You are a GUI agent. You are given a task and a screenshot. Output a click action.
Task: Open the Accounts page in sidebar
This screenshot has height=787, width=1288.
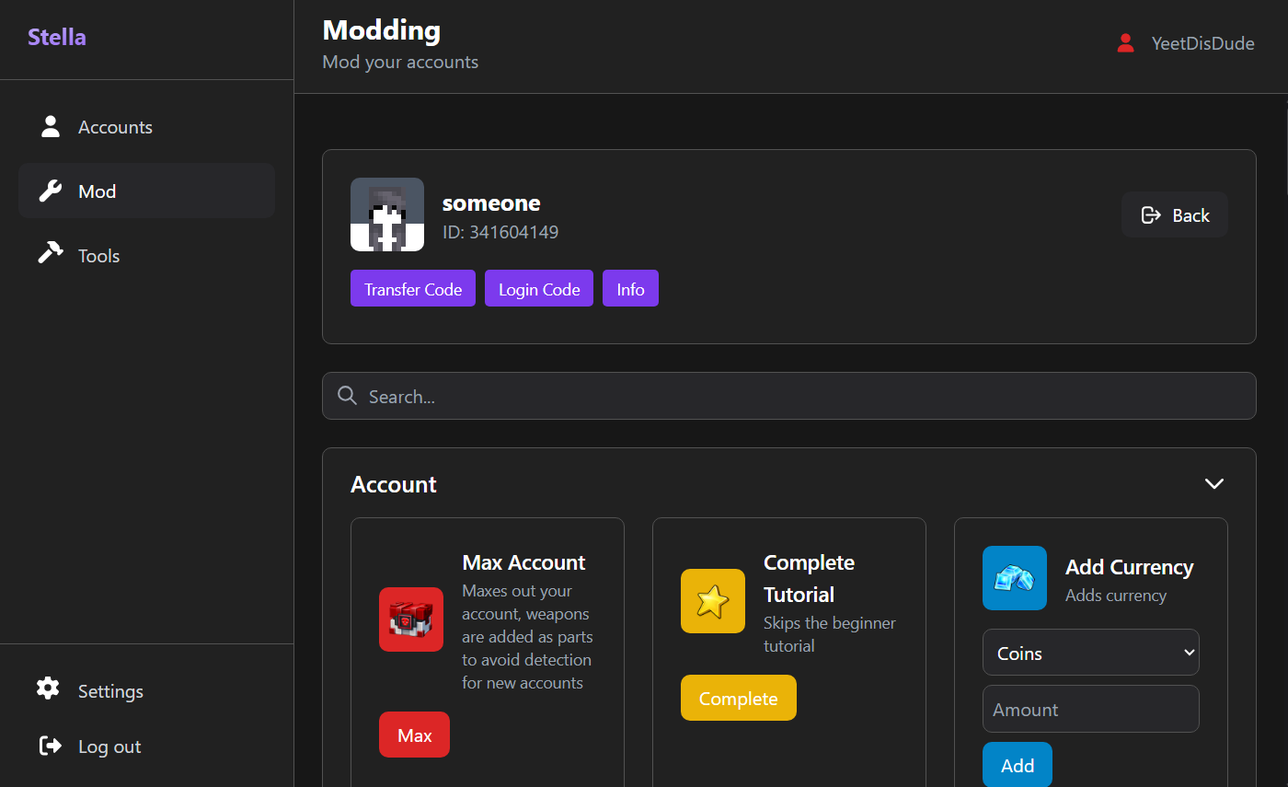pos(115,127)
